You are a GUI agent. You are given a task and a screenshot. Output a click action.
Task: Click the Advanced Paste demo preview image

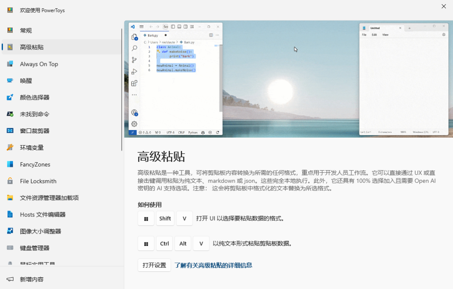[x=289, y=79]
